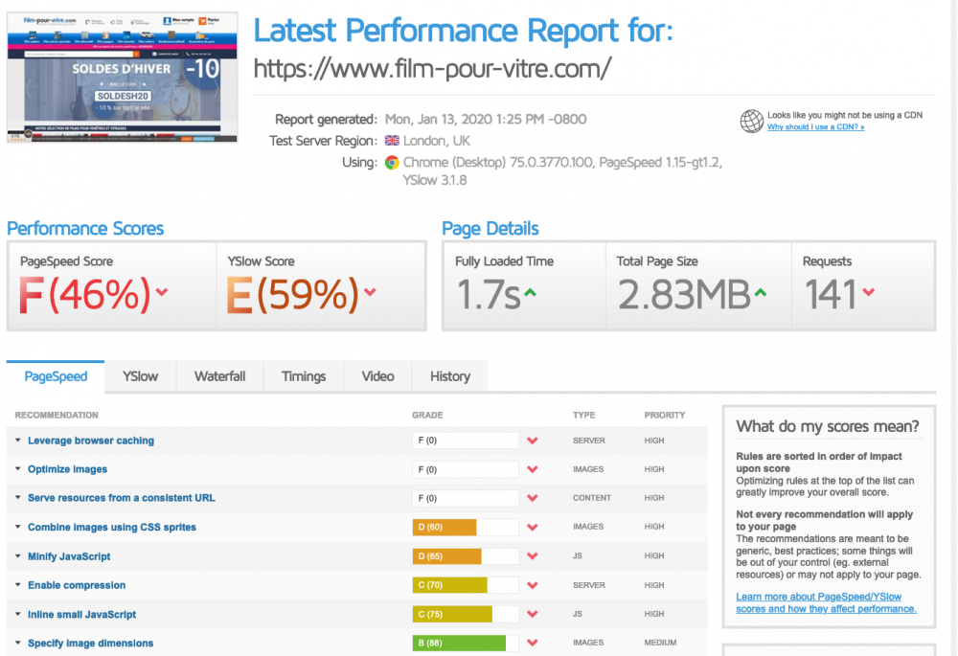
Task: Expand Specify image dimensions row triangle
Action: pos(17,643)
